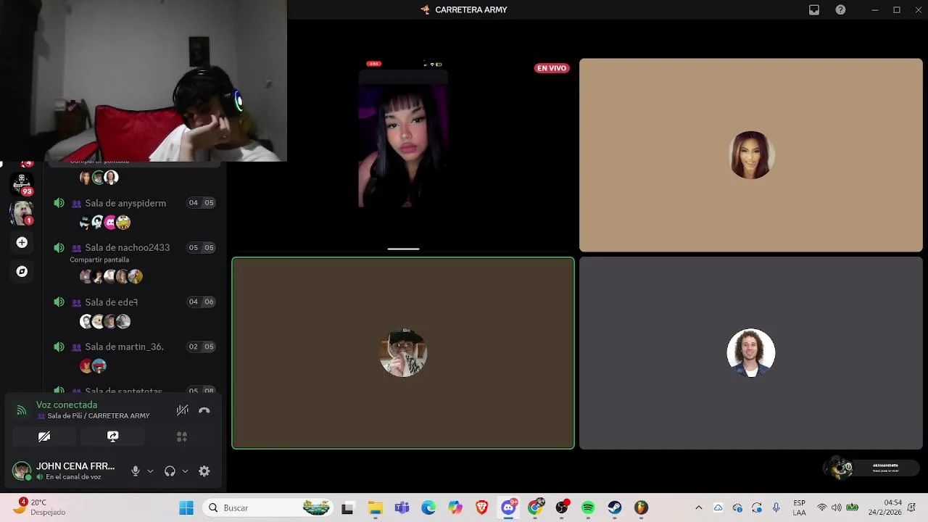Open Brave browser from taskbar
Viewport: 928px width, 522px height.
481,508
